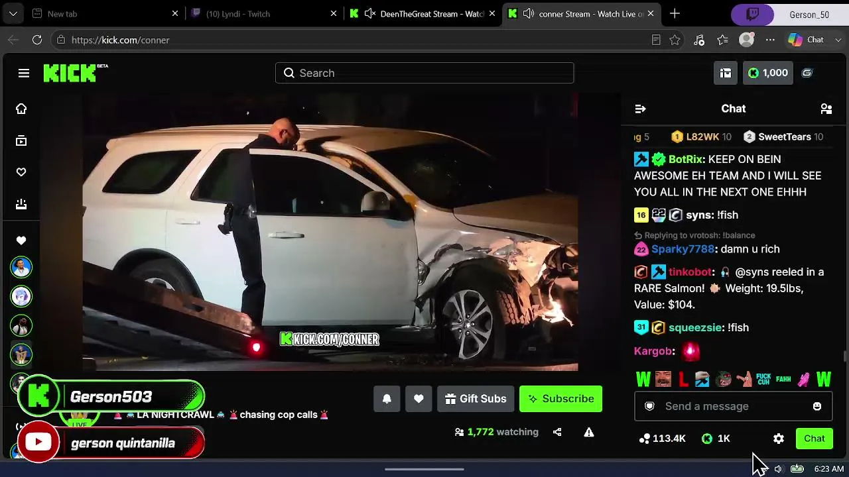Viewport: 849px width, 477px height.
Task: Toggle stream notifications bell
Action: pyautogui.click(x=387, y=399)
